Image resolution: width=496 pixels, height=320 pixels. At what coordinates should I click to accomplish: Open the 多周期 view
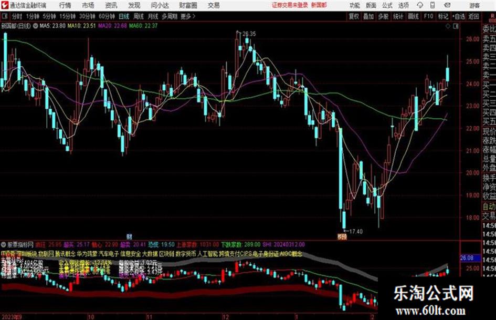[170, 16]
